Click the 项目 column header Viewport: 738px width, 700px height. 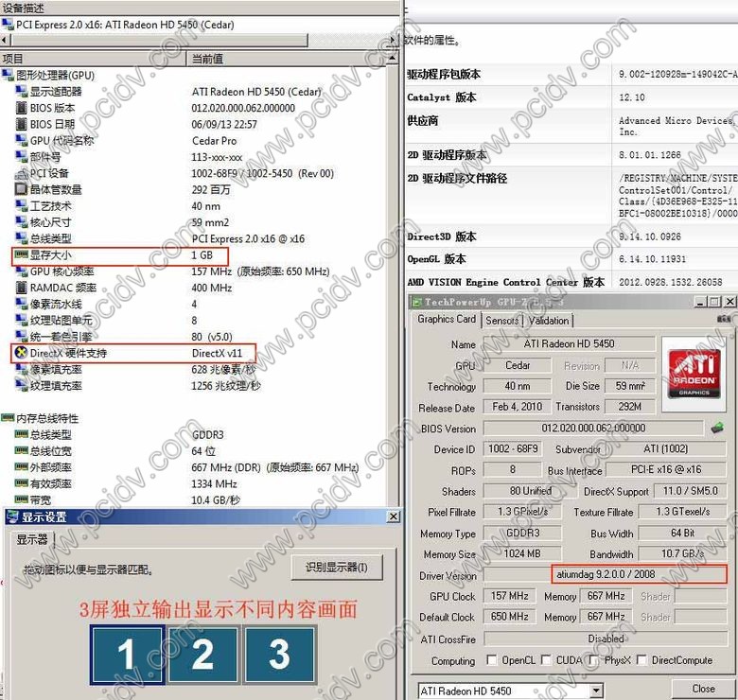pyautogui.click(x=93, y=59)
